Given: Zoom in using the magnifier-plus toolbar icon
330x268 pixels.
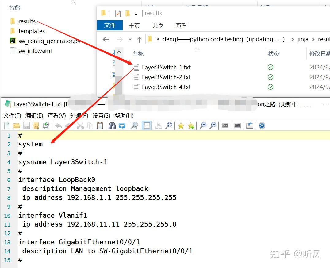Looking at the screenshot, I should (x=204, y=125).
